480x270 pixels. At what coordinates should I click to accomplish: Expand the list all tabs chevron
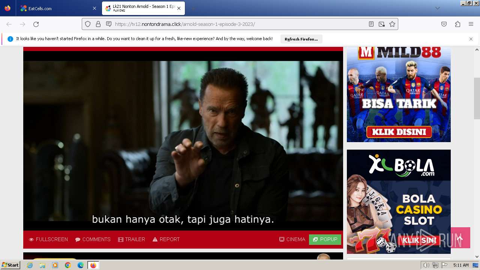437,8
